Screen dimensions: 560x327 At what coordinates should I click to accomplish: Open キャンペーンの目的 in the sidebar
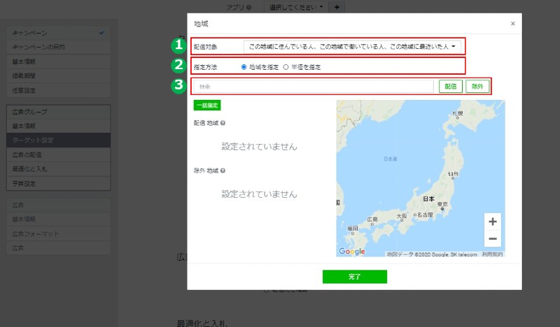(x=57, y=47)
